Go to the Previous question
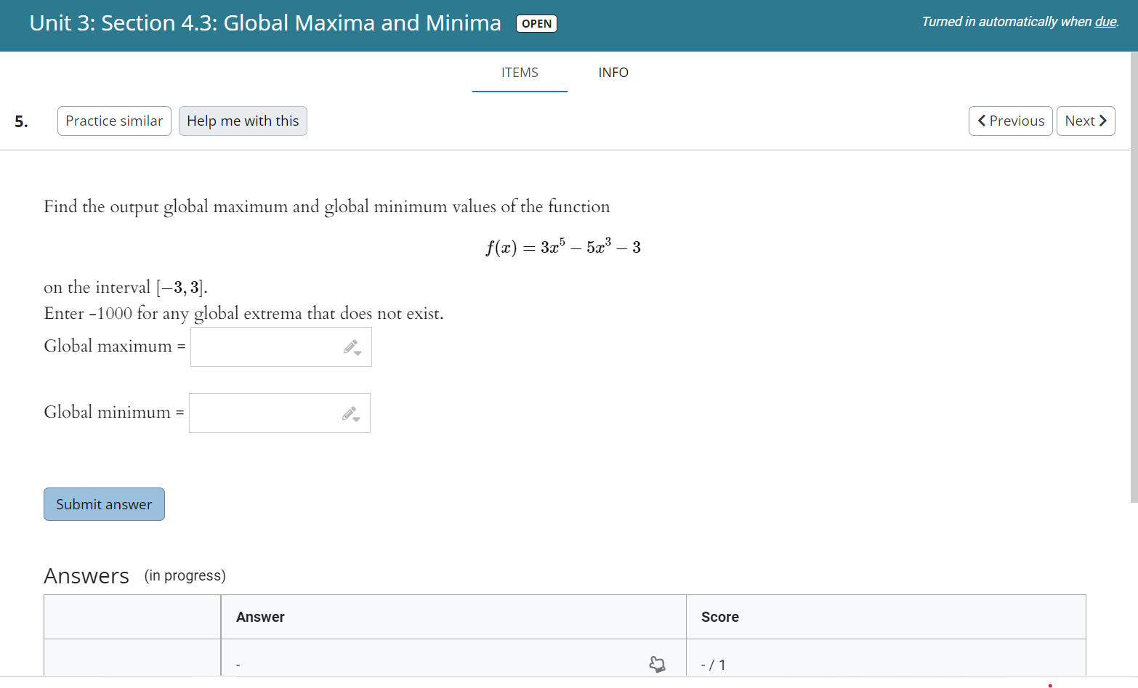This screenshot has width=1138, height=688. [x=1010, y=121]
